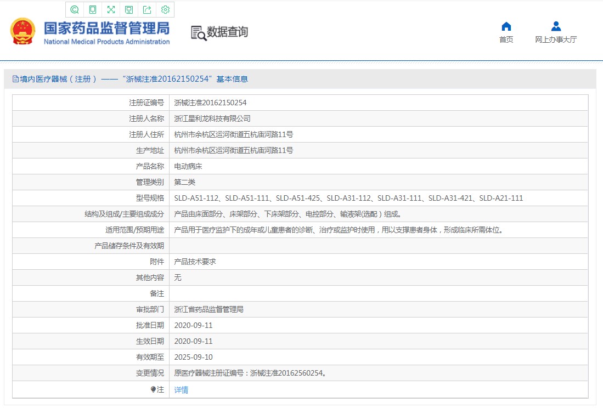The width and height of the screenshot is (603, 408).
Task: Click the fullscreen expand arrows icon
Action: click(x=111, y=10)
